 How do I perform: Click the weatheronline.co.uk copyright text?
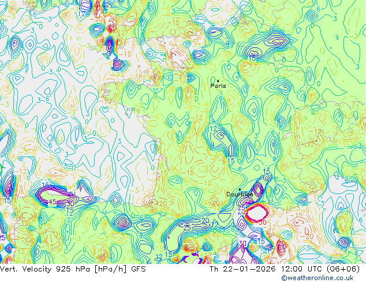(x=318, y=278)
